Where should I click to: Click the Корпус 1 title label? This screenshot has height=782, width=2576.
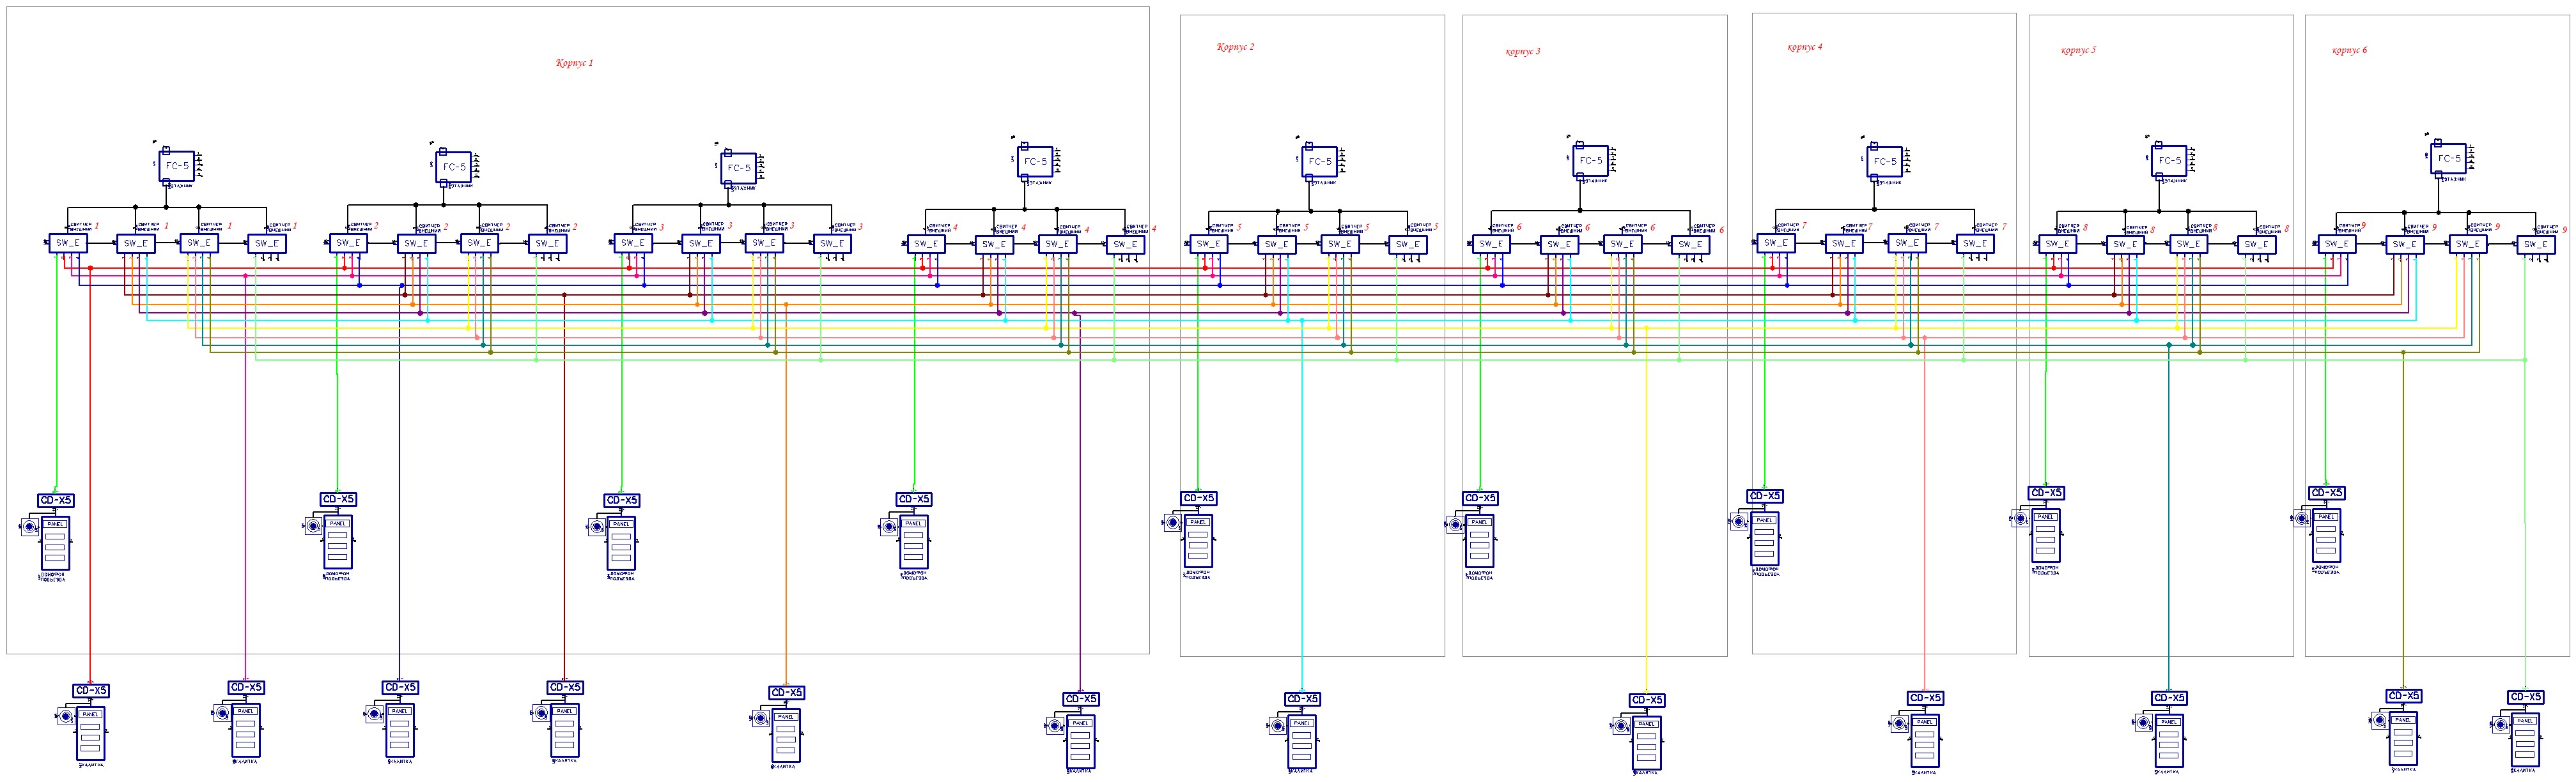574,63
